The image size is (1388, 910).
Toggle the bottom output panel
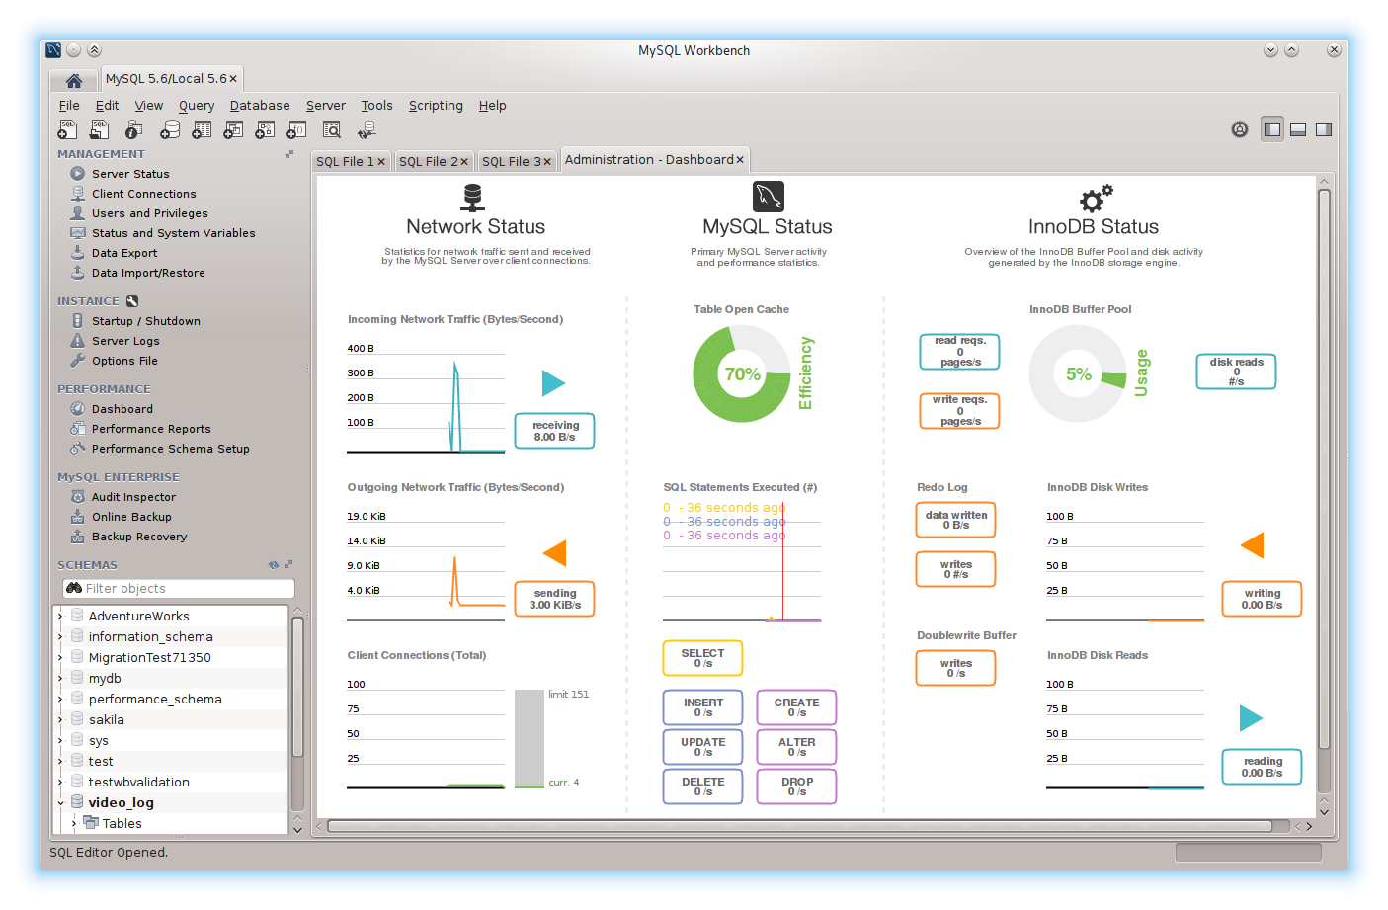[x=1298, y=129]
